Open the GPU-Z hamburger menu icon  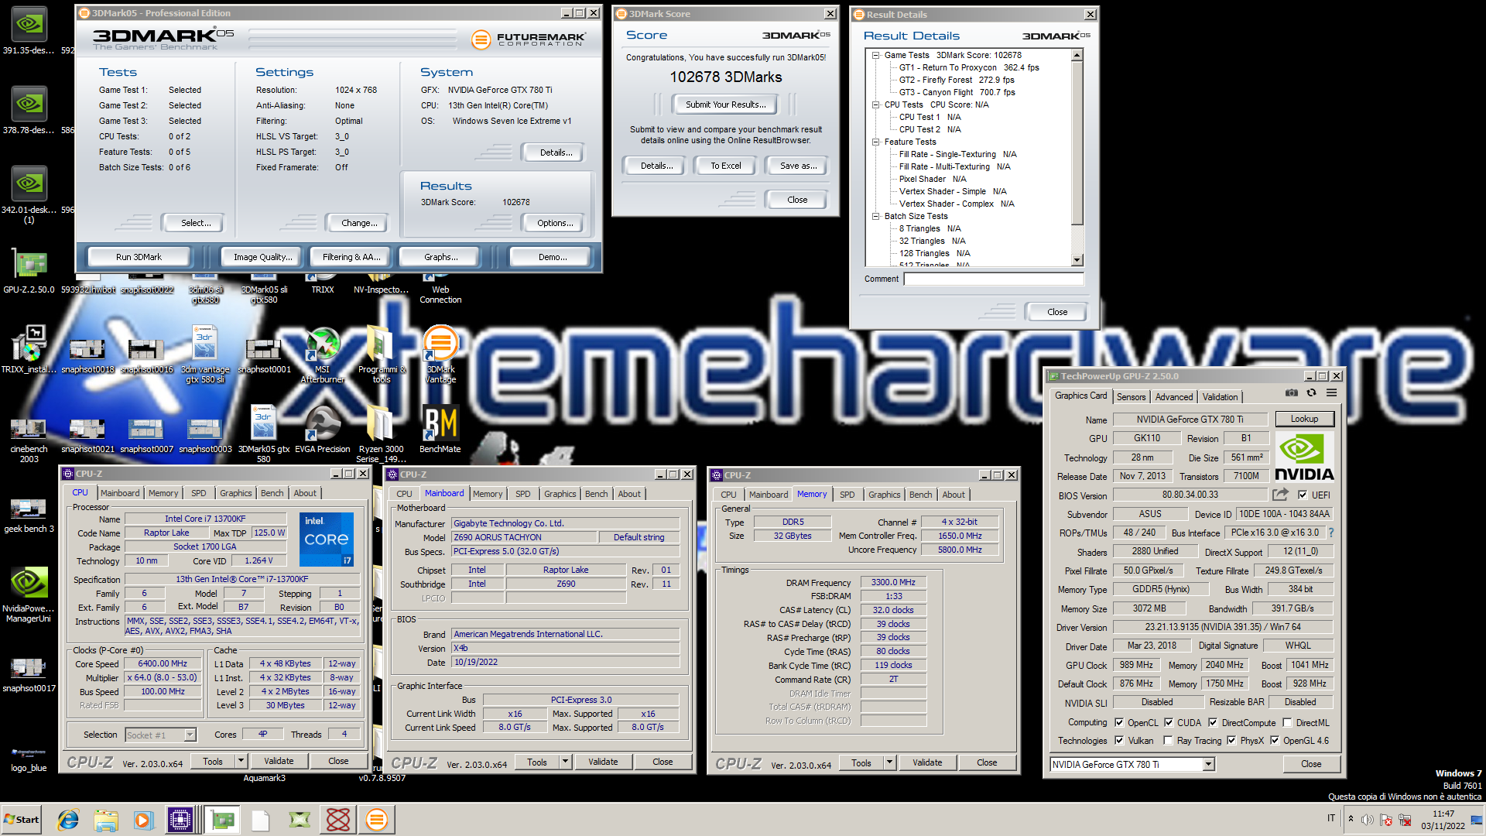1331,393
